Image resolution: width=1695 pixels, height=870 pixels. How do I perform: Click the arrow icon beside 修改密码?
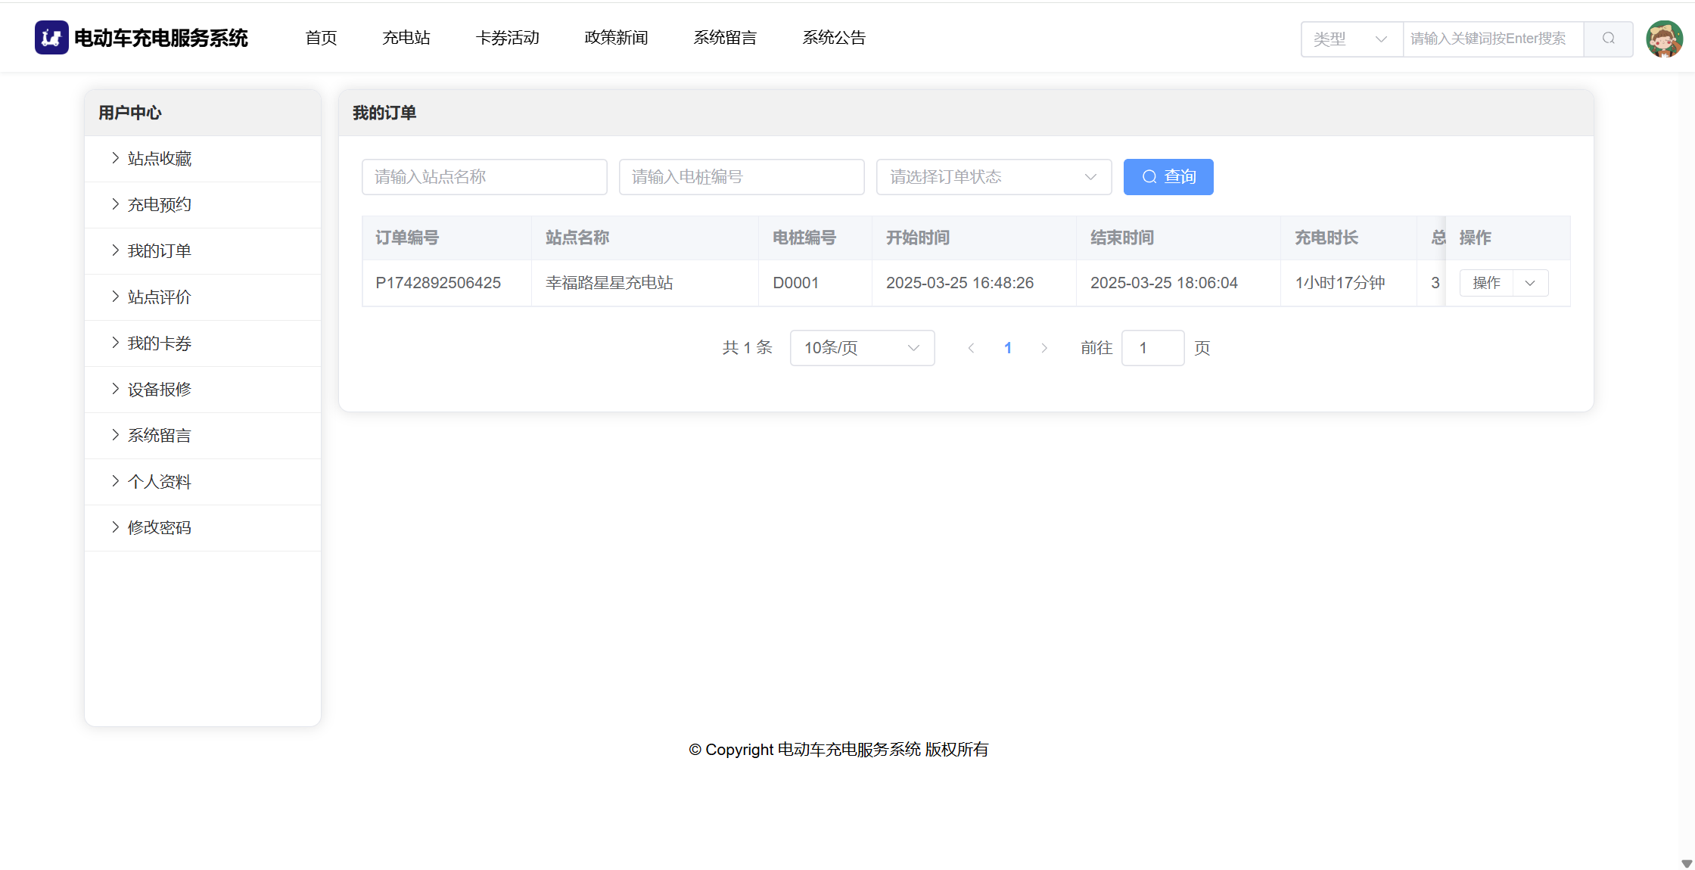point(115,527)
